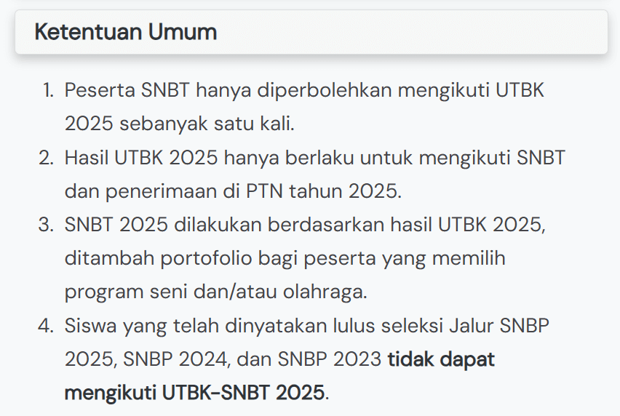Click list number 4 marker
620x416 pixels.
(47, 326)
